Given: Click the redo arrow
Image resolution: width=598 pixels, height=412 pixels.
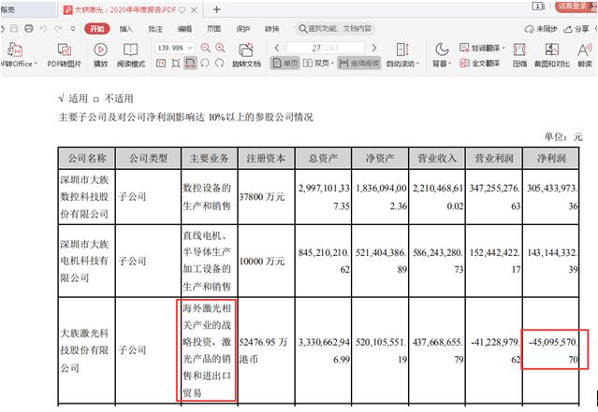Looking at the screenshot, I should pos(58,29).
